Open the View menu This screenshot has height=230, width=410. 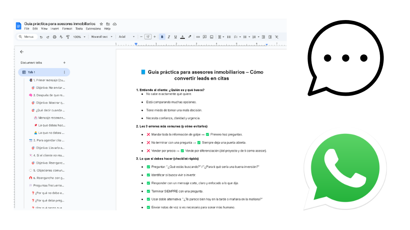coord(44,29)
